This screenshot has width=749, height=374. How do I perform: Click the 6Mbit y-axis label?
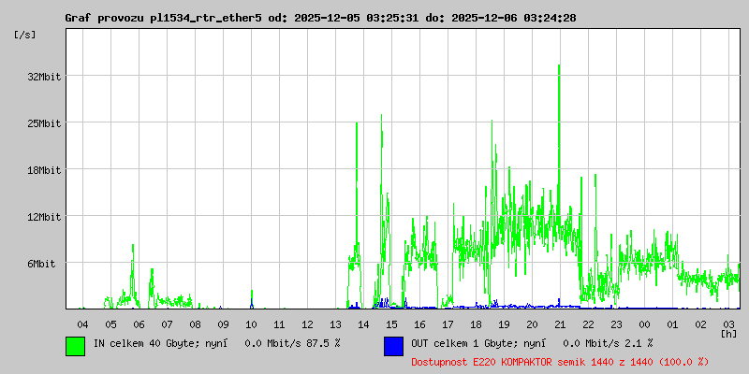pos(40,264)
